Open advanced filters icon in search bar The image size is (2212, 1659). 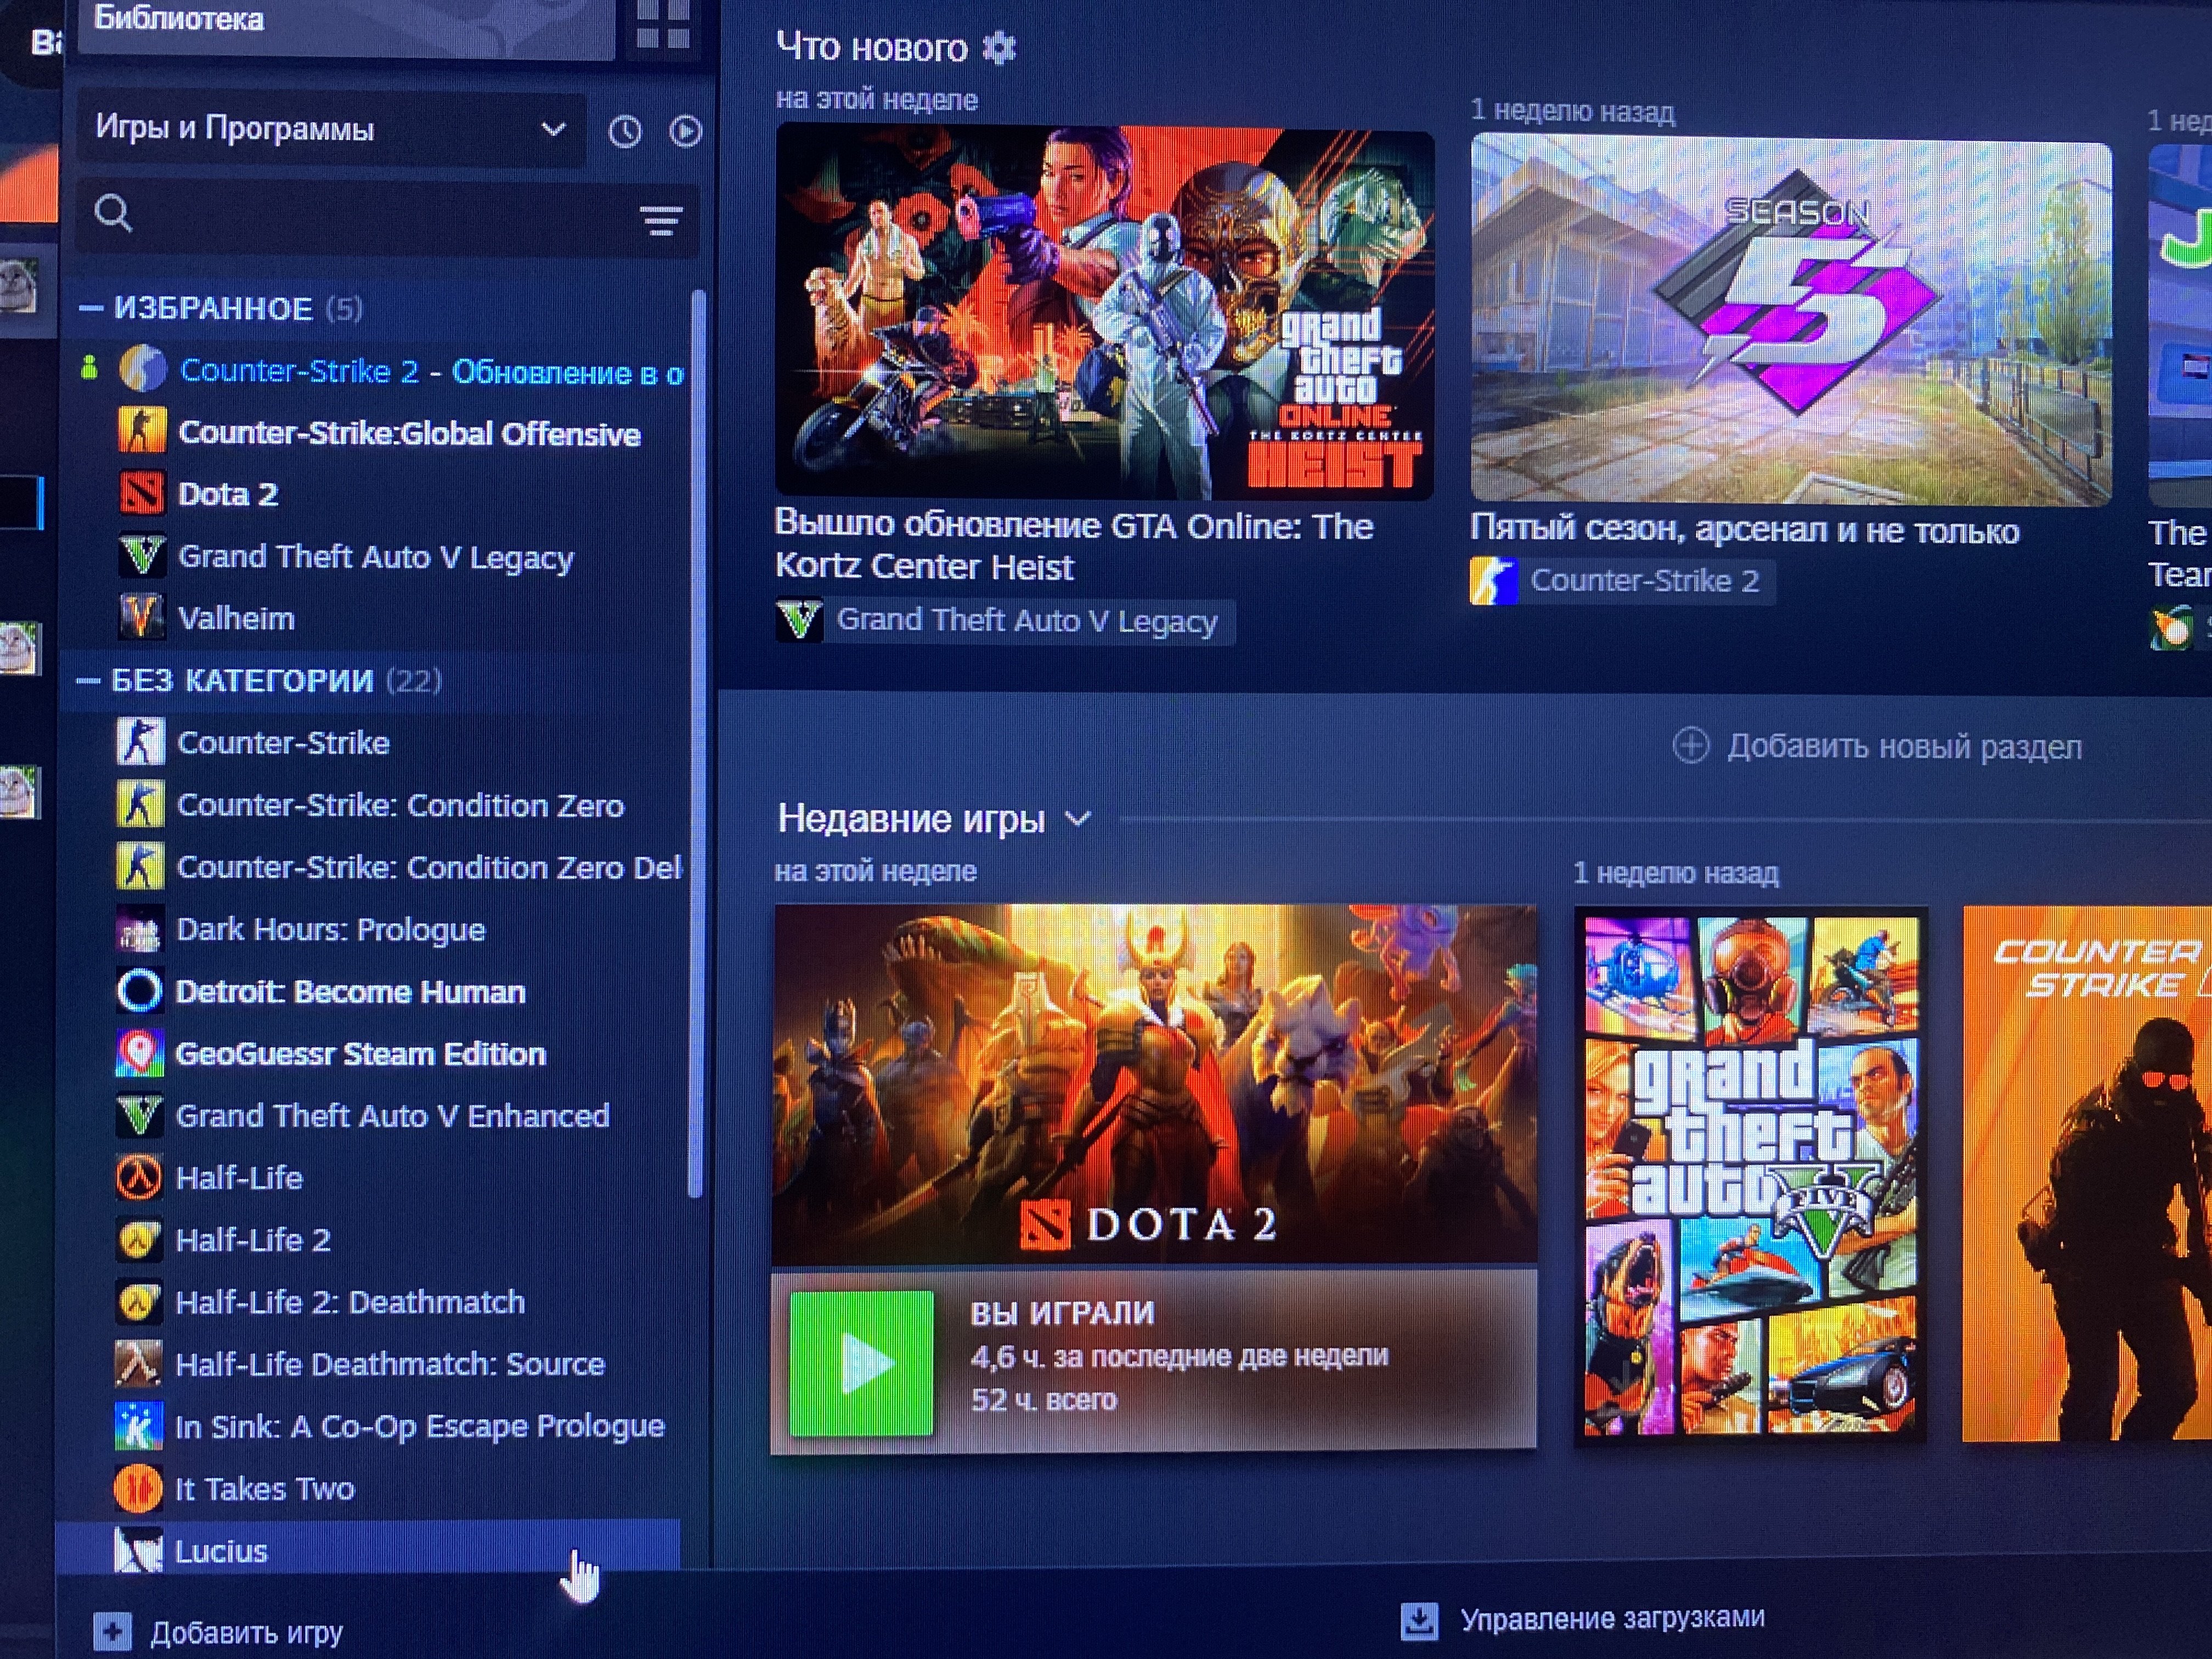click(x=661, y=220)
